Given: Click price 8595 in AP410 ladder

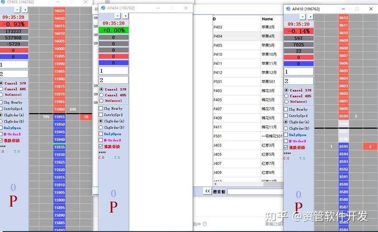Looking at the screenshot, I should tap(344, 147).
